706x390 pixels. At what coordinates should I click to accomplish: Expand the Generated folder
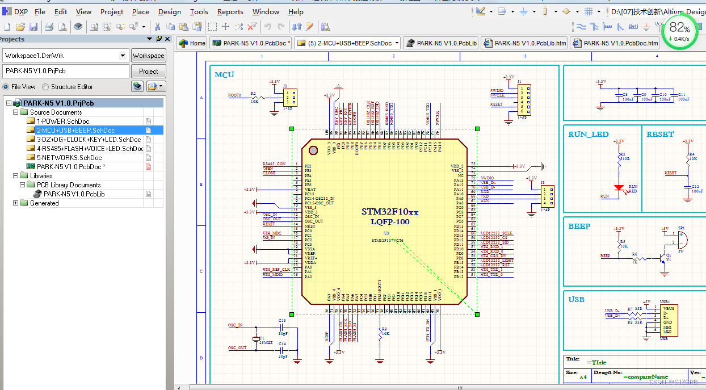(x=16, y=203)
